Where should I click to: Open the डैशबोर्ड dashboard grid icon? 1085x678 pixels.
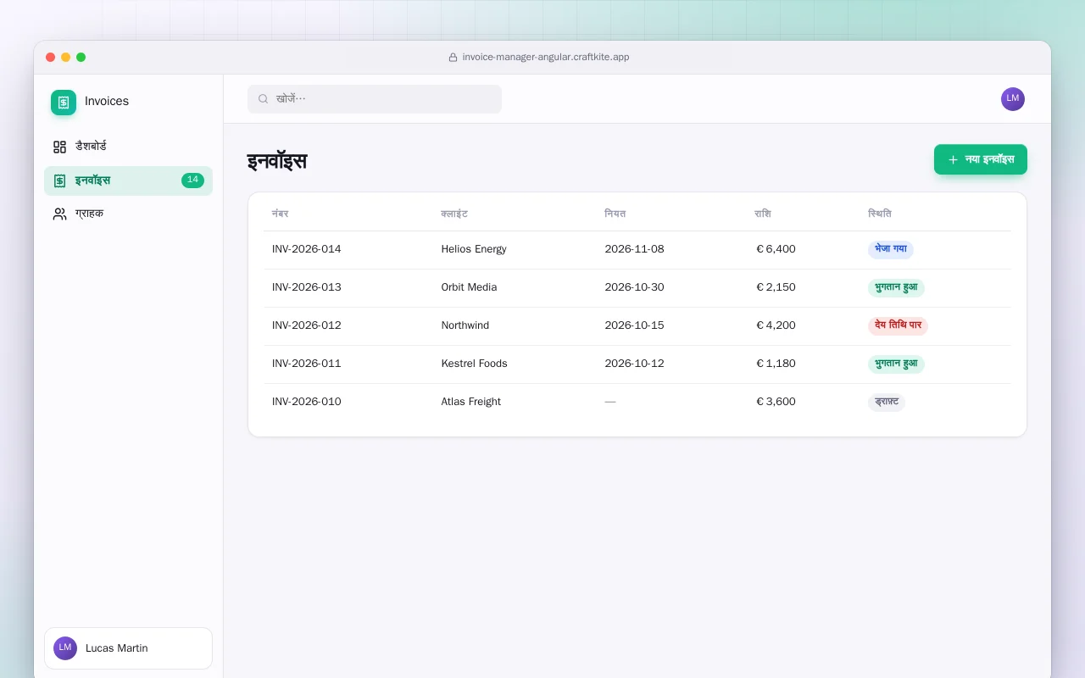[59, 147]
